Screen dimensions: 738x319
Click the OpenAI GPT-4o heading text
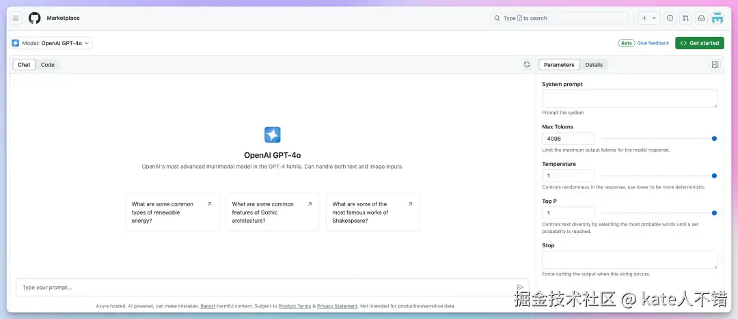[273, 155]
